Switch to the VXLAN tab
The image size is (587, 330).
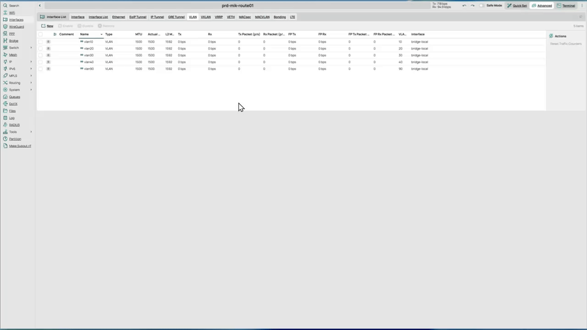pyautogui.click(x=205, y=17)
